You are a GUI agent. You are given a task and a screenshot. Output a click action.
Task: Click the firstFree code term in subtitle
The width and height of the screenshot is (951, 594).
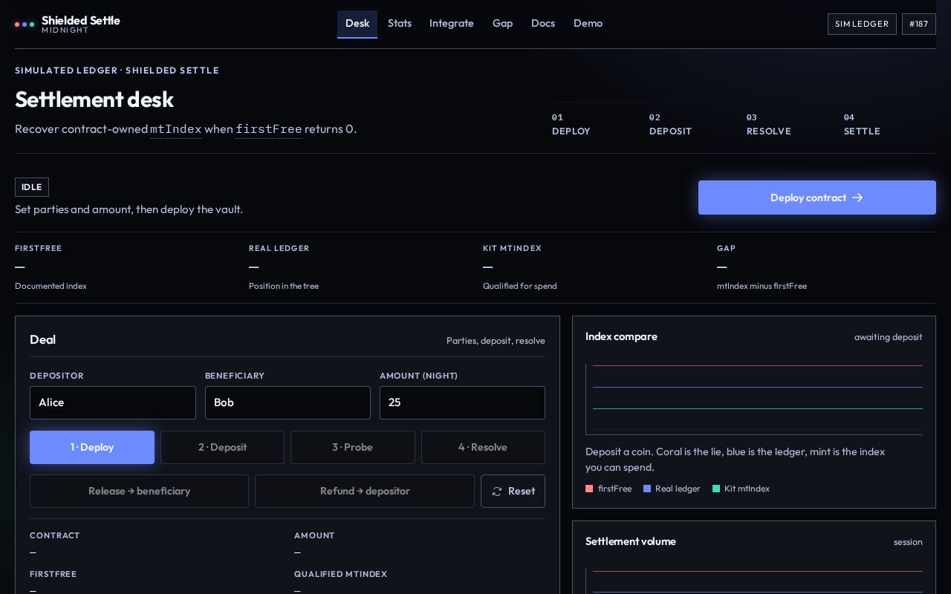[x=269, y=129]
